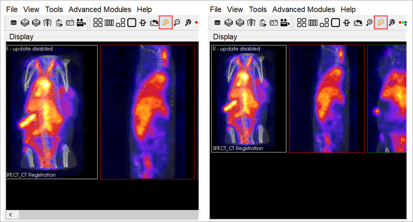Click the auto-zoom 'A' magnifier, left window
The width and height of the screenshot is (413, 222).
(x=188, y=23)
